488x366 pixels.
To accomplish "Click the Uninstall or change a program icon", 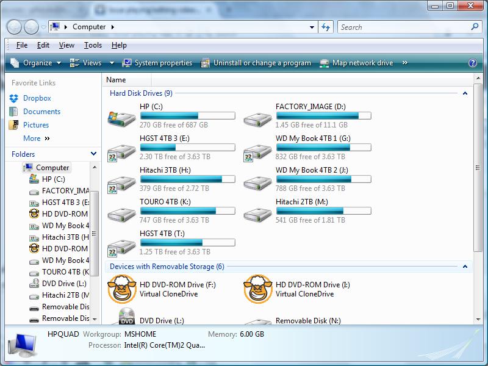I will [x=205, y=63].
